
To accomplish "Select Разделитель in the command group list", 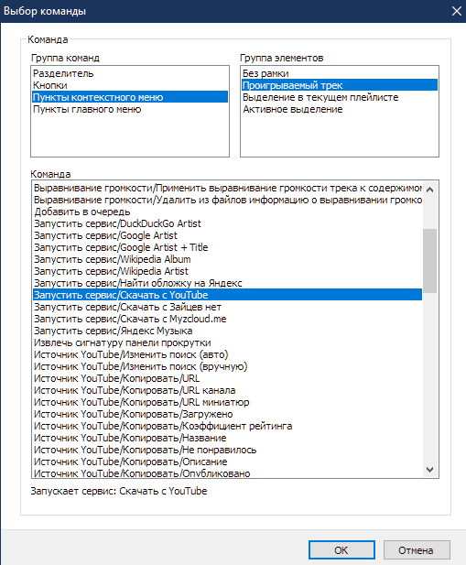I will (x=130, y=73).
